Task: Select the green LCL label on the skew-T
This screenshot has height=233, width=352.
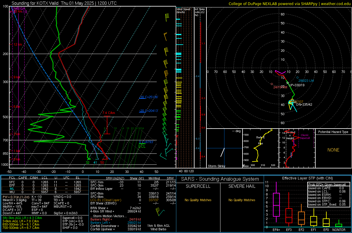Action: pyautogui.click(x=142, y=146)
